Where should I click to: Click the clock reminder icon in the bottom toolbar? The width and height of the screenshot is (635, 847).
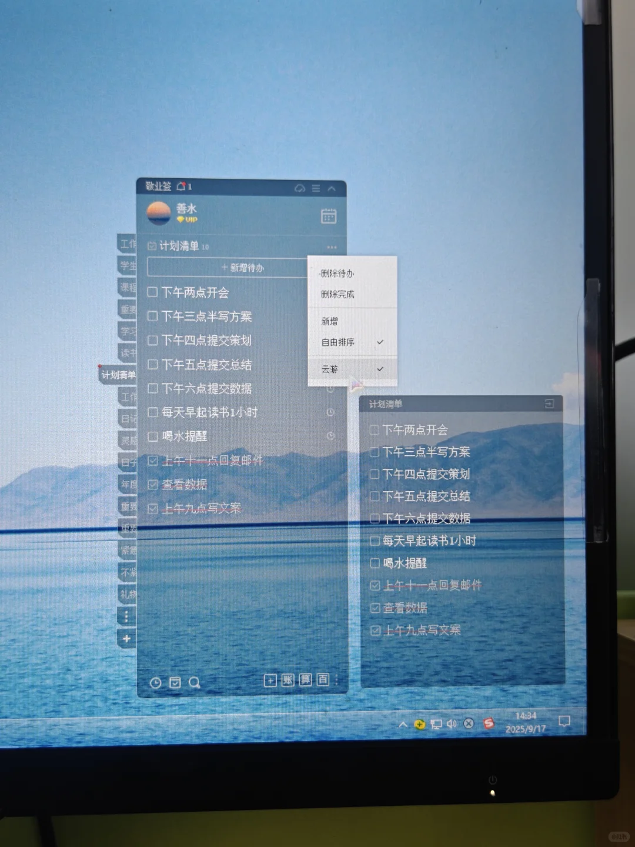(x=156, y=682)
